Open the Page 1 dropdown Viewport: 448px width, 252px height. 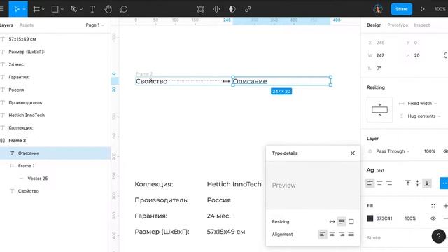tap(95, 25)
